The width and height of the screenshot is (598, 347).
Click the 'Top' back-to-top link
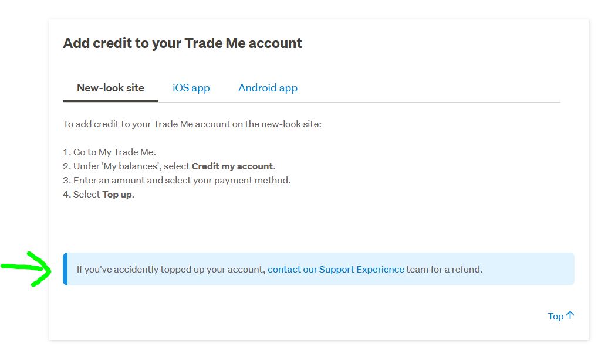555,316
